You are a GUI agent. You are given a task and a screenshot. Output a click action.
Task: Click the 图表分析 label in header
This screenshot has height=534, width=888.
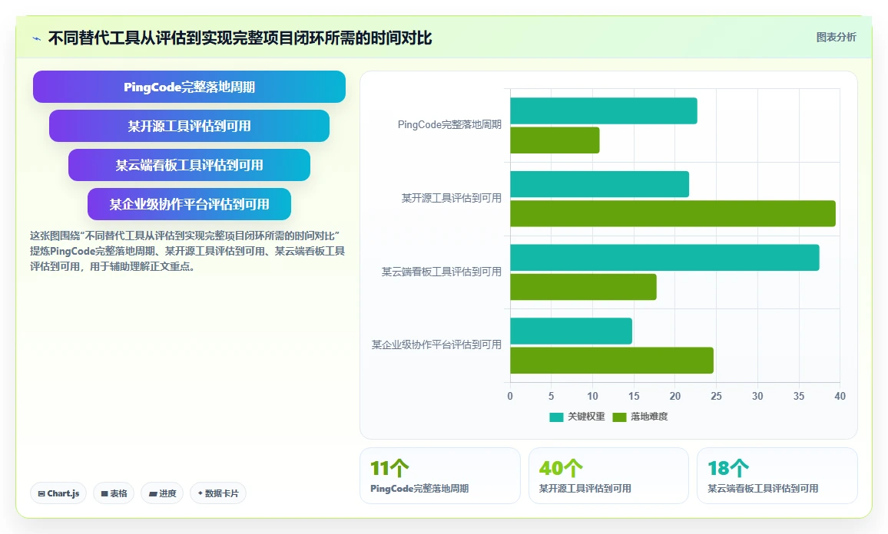pos(836,38)
